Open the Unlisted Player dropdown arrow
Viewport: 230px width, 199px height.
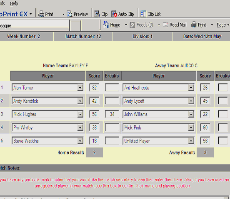pos(191,141)
